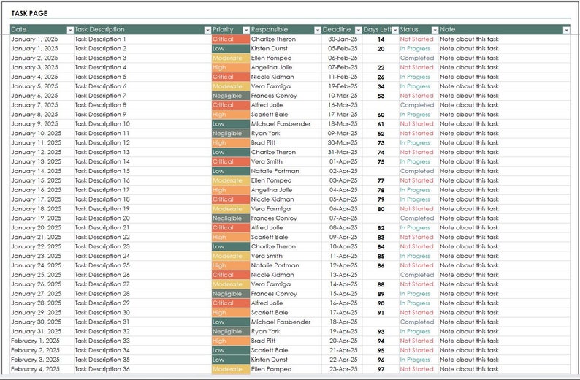The image size is (580, 380).
Task: Select the Days Left cell showing 14
Action: click(x=381, y=39)
